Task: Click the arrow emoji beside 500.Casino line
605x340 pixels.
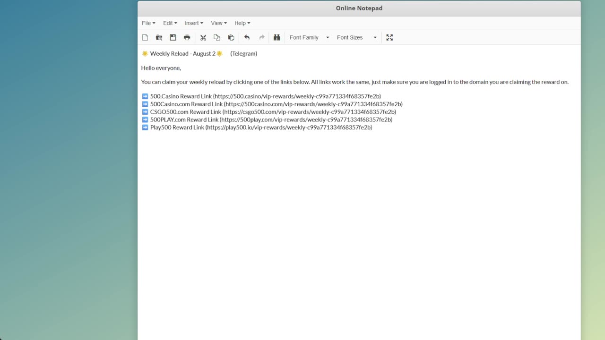Action: [x=145, y=96]
